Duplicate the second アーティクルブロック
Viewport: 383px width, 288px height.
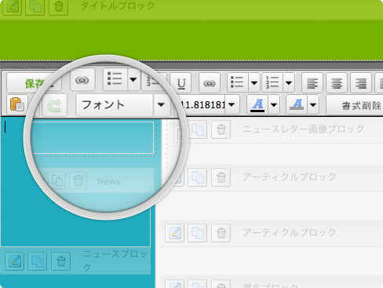[197, 233]
